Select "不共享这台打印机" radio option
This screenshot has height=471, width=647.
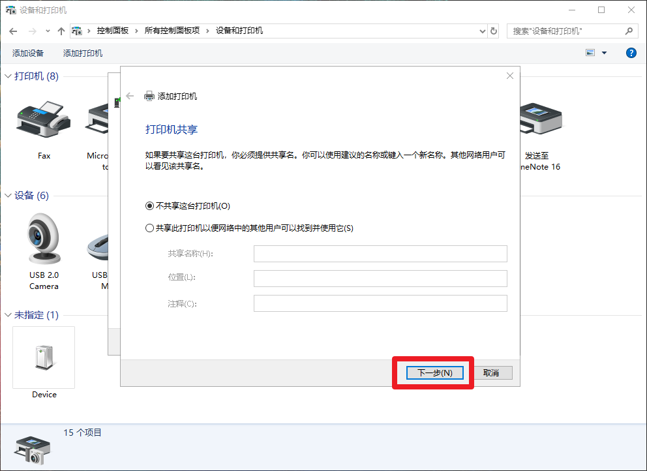point(150,206)
